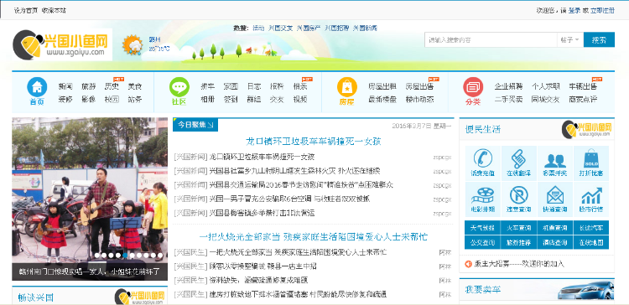Select the highlighted blue slideshow dot

(x=125, y=255)
